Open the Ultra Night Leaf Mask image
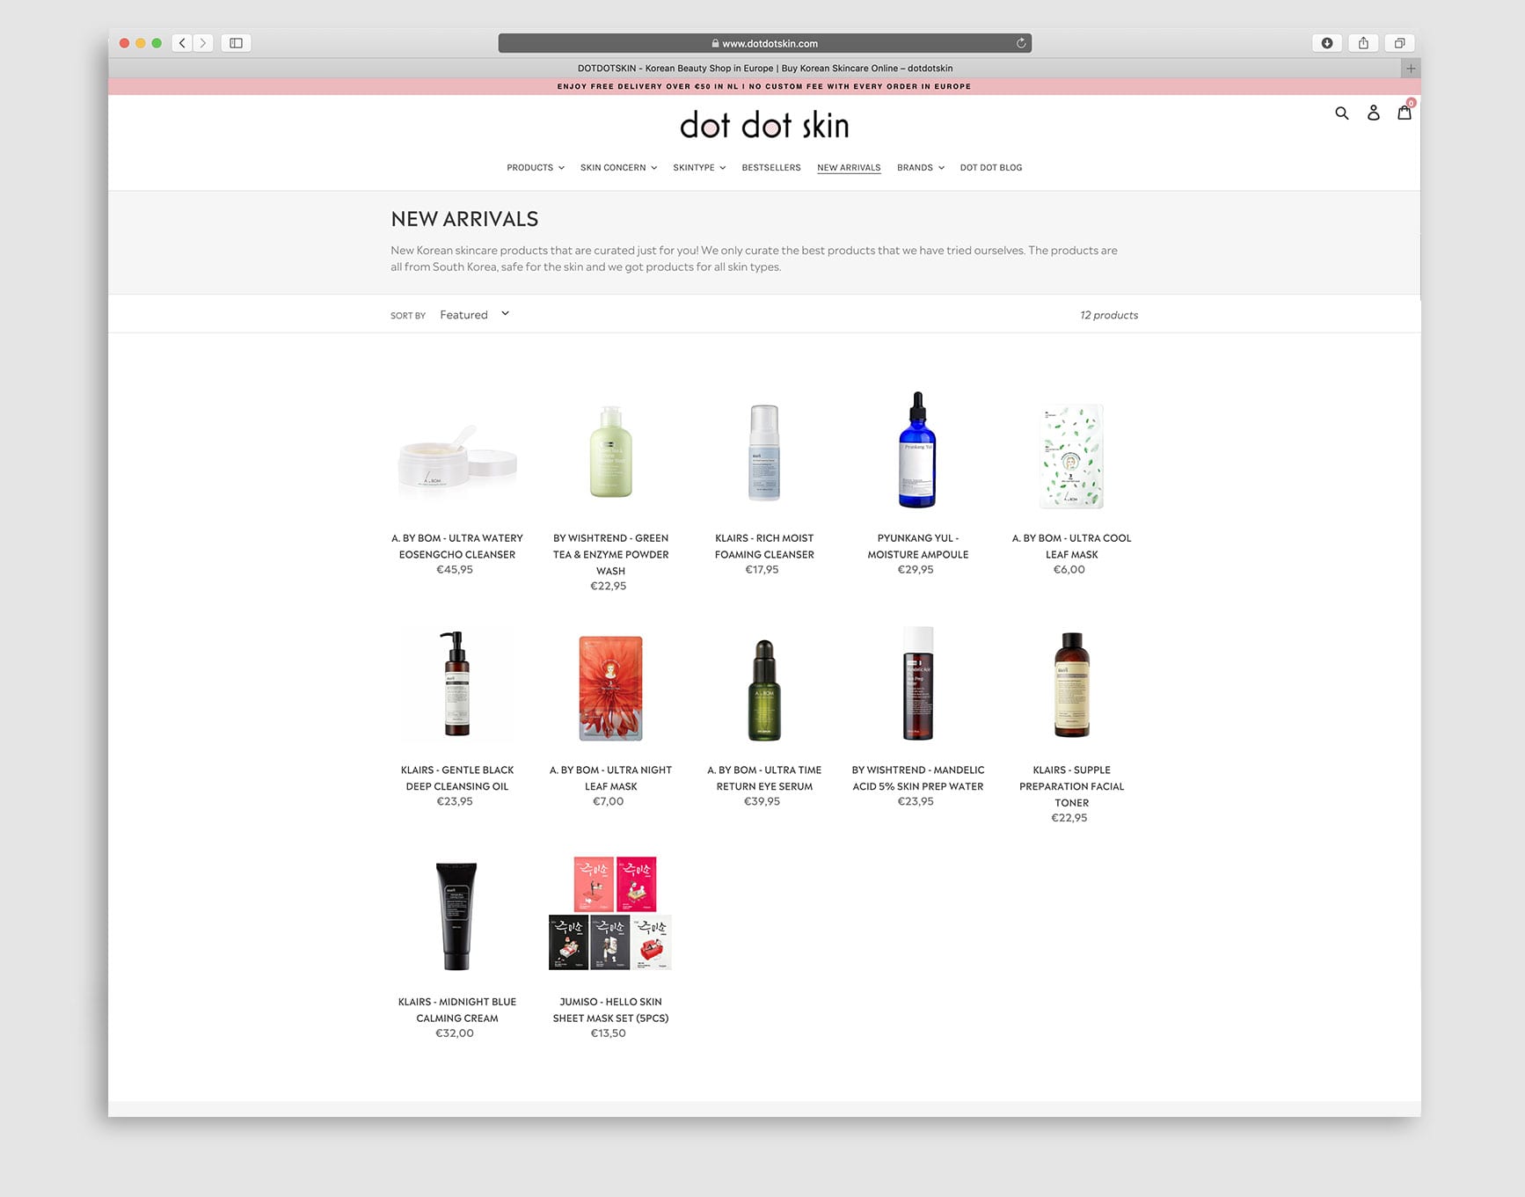This screenshot has height=1197, width=1525. click(610, 688)
